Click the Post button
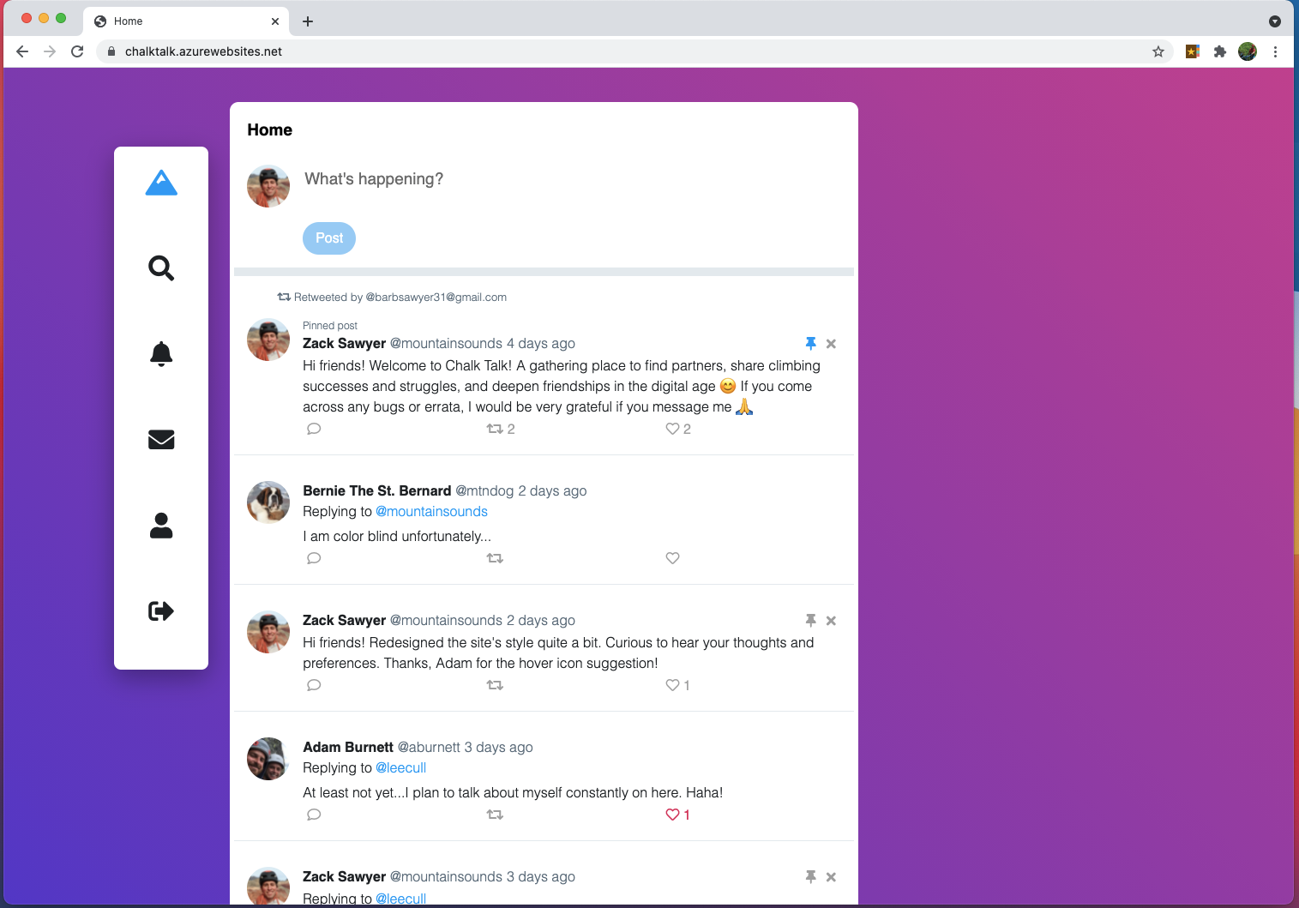Screen dimensions: 1299x908 tap(329, 238)
